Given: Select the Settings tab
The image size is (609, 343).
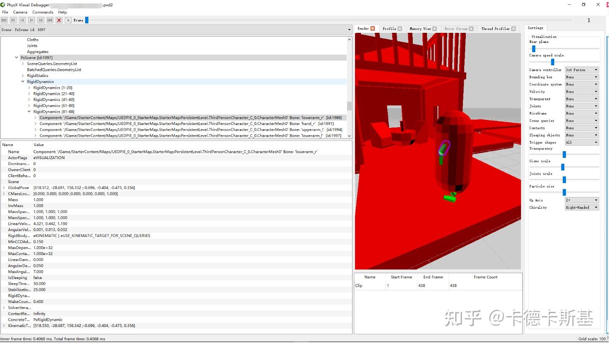Looking at the screenshot, I should [x=535, y=28].
